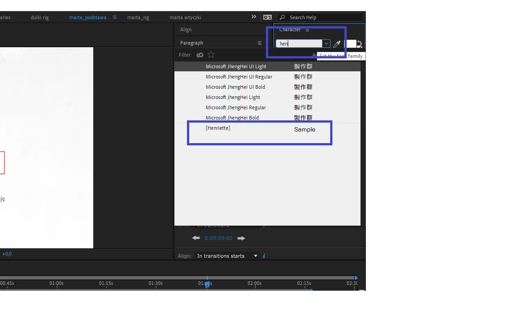The width and height of the screenshot is (514, 321).
Task: Choose Microsoft JhengHei UI Bold font
Action: 267,87
